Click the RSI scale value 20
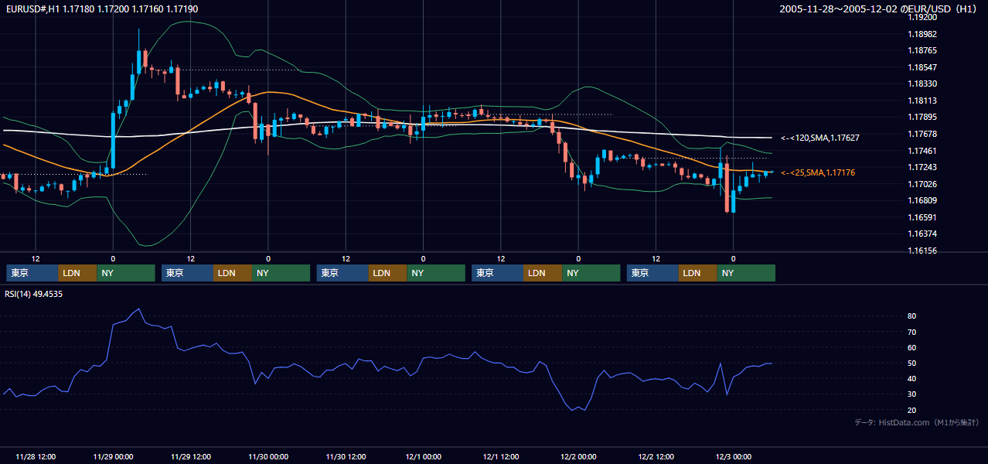This screenshot has width=988, height=464. pos(912,410)
